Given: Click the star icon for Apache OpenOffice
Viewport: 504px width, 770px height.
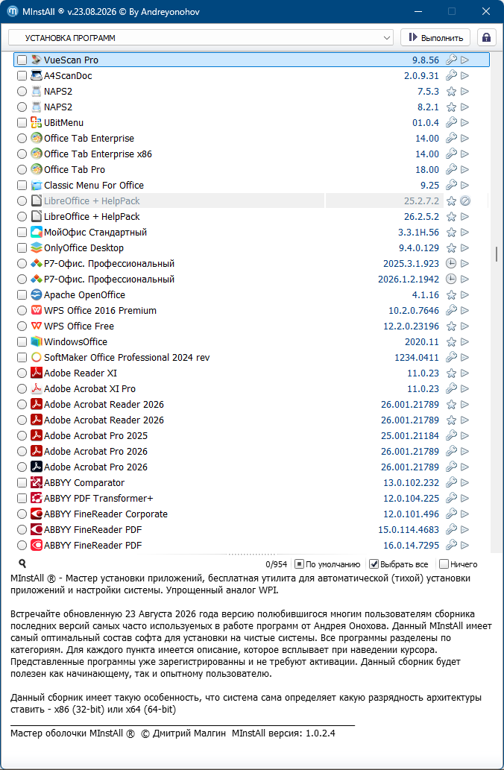Looking at the screenshot, I should coord(451,294).
